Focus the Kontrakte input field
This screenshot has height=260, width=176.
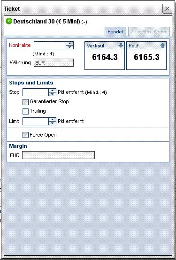click(50, 45)
